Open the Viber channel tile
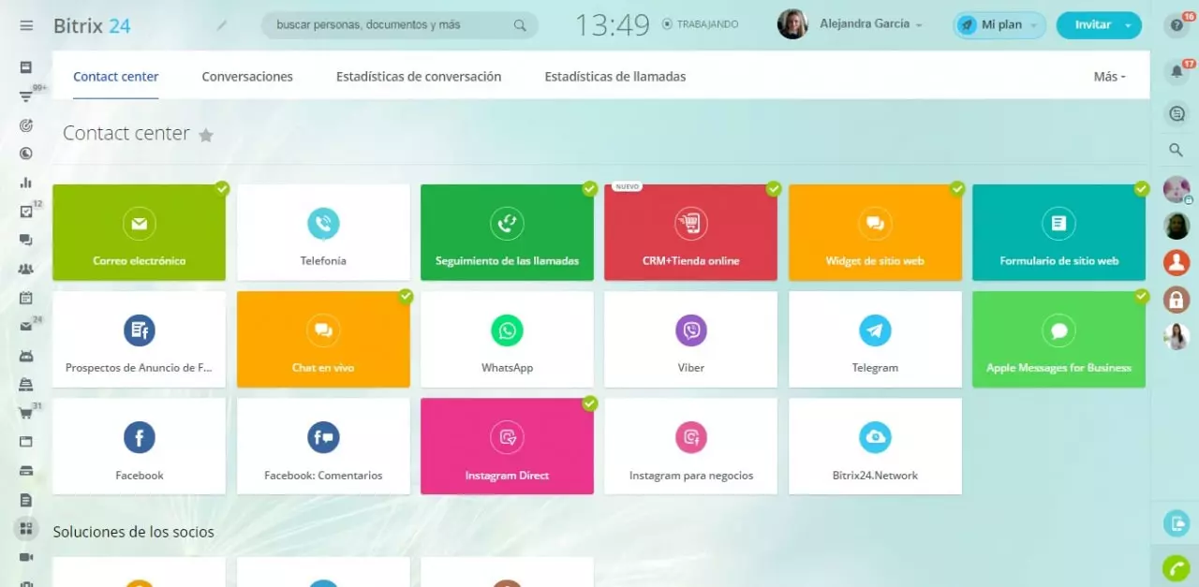 pos(691,339)
